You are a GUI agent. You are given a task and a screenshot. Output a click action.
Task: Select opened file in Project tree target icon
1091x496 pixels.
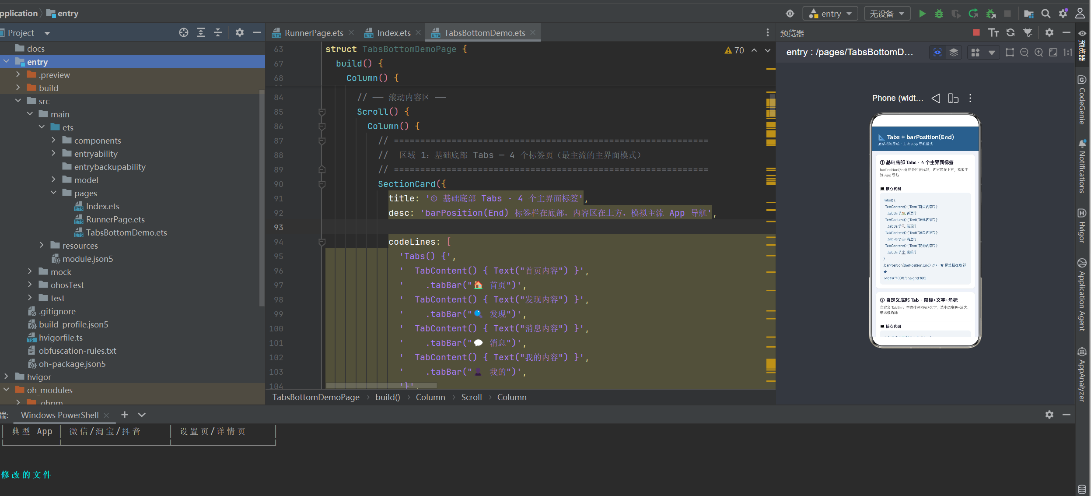[x=184, y=32]
